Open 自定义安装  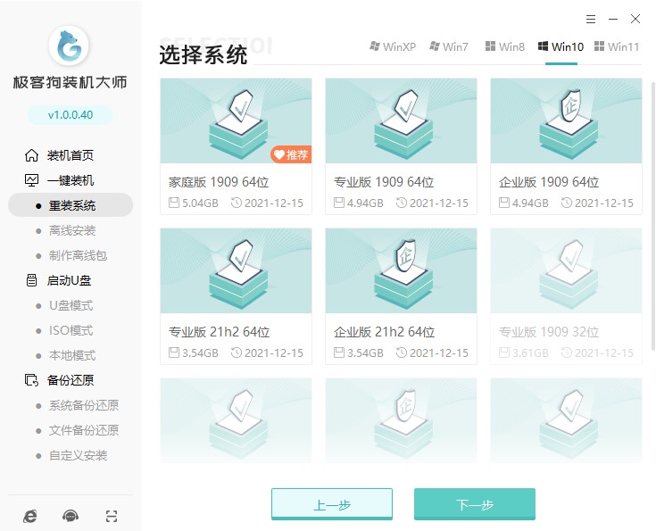pos(78,455)
